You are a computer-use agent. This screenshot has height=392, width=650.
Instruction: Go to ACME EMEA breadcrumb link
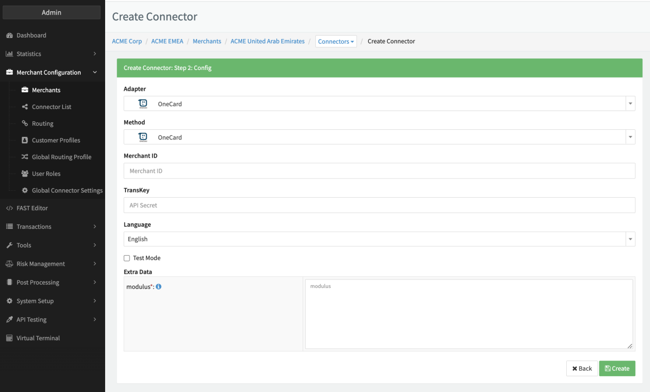coord(167,41)
